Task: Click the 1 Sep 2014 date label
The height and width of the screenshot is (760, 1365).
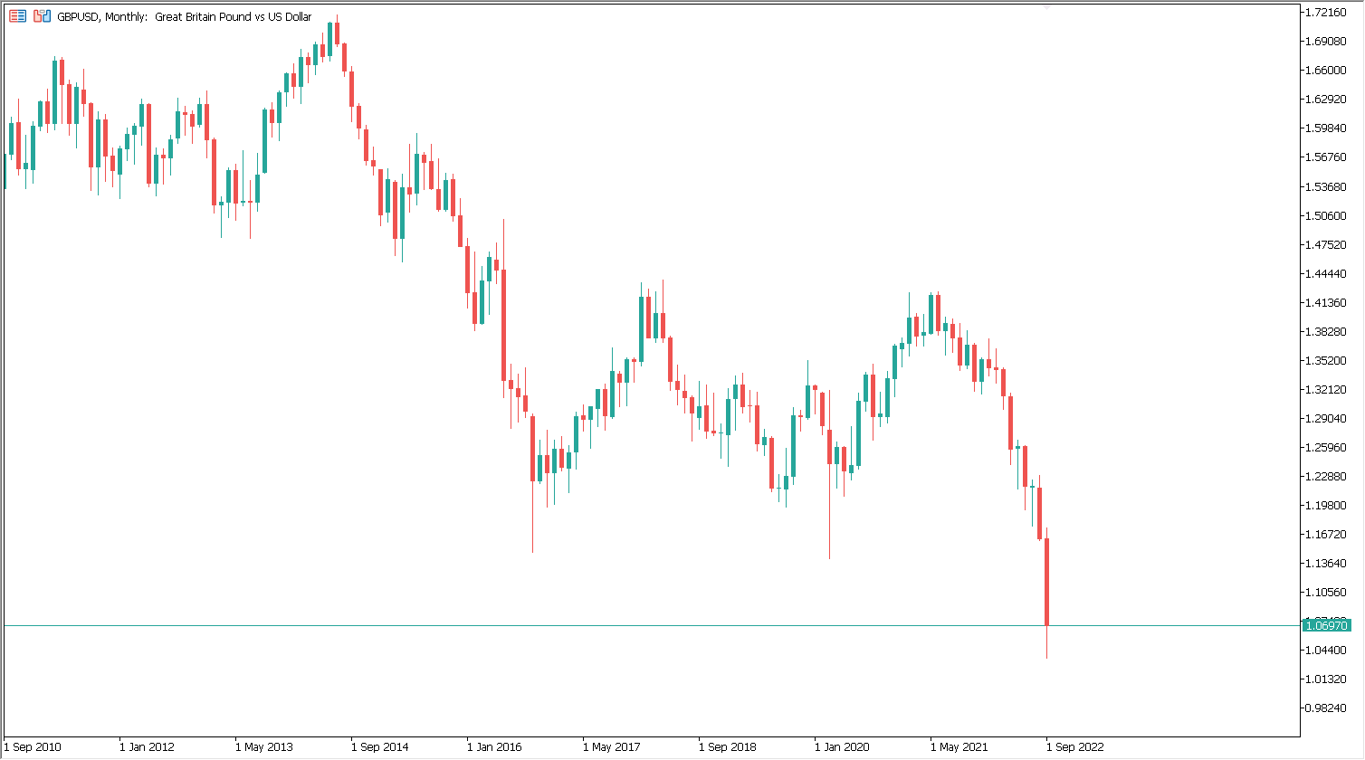Action: (380, 747)
